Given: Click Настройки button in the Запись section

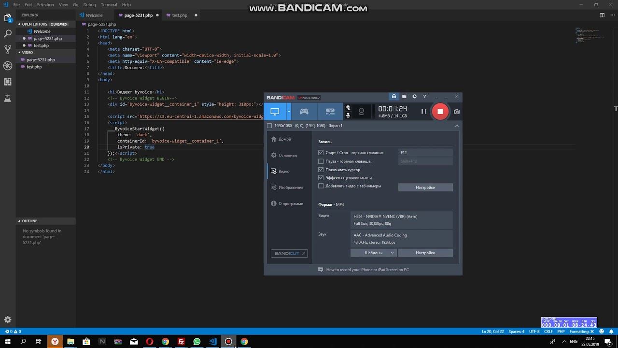Looking at the screenshot, I should (425, 188).
